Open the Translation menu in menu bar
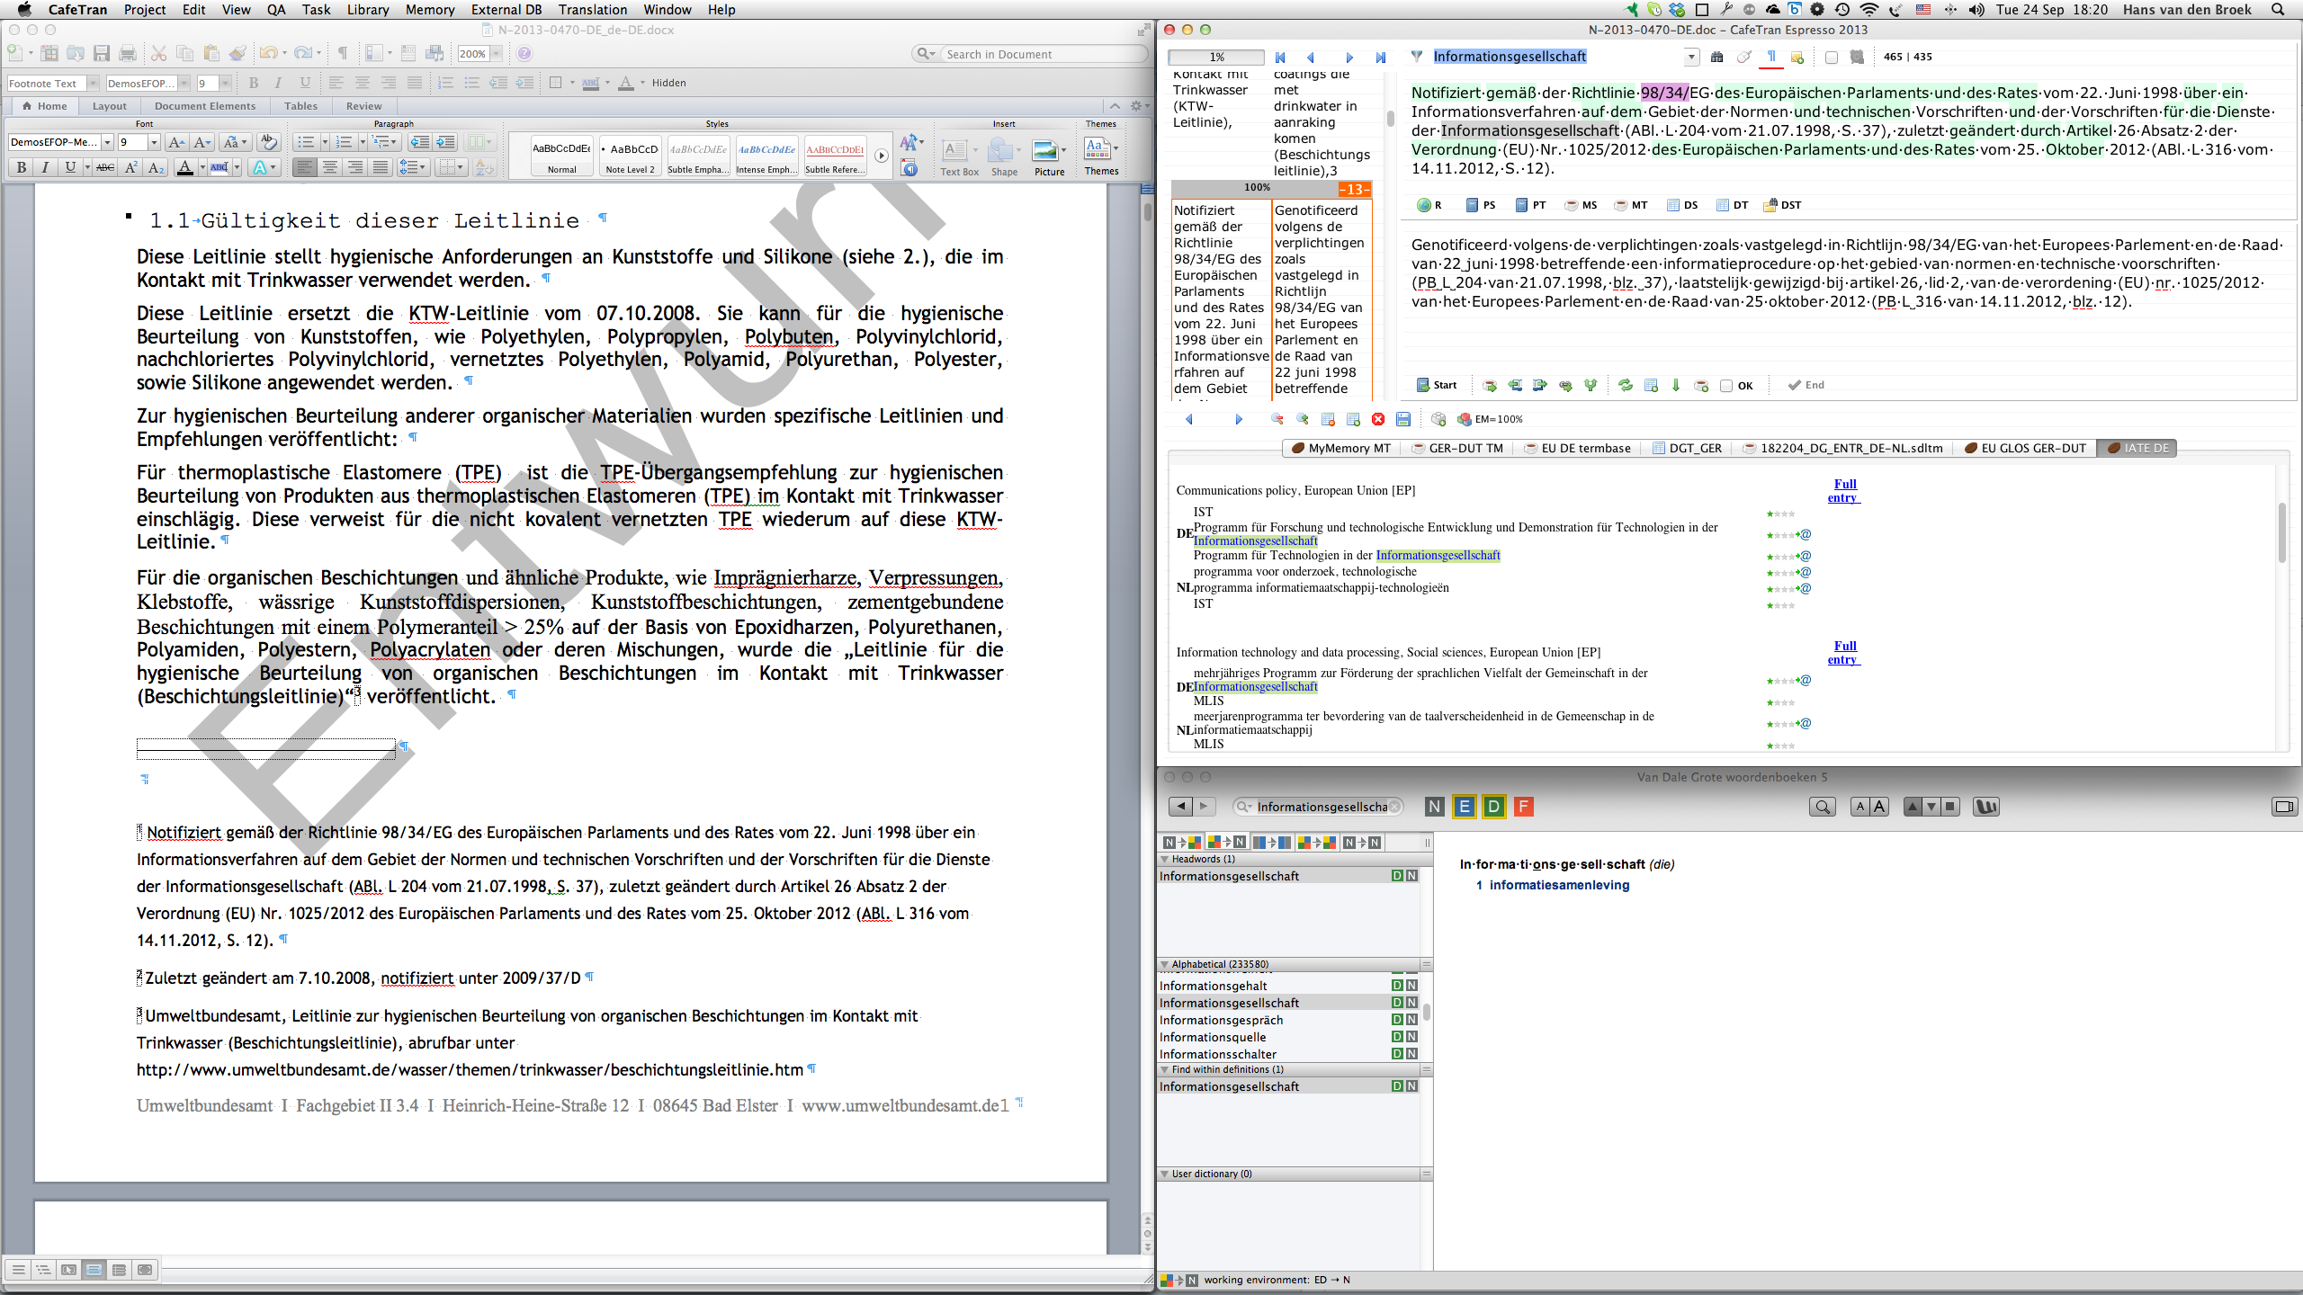 [592, 9]
